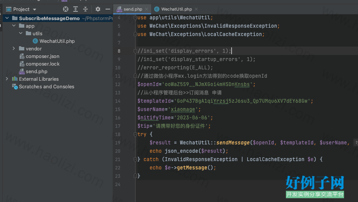Open Project panel settings gear

98,9
